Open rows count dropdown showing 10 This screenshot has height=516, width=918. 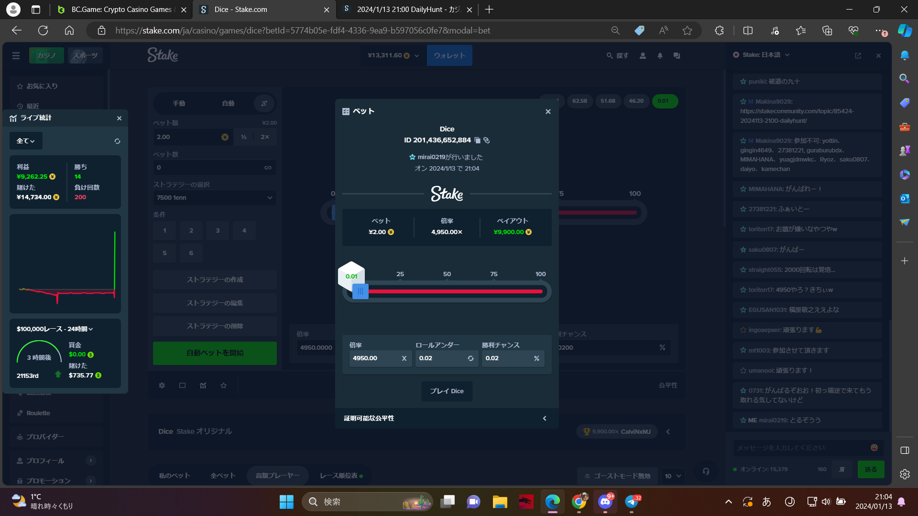tap(672, 476)
